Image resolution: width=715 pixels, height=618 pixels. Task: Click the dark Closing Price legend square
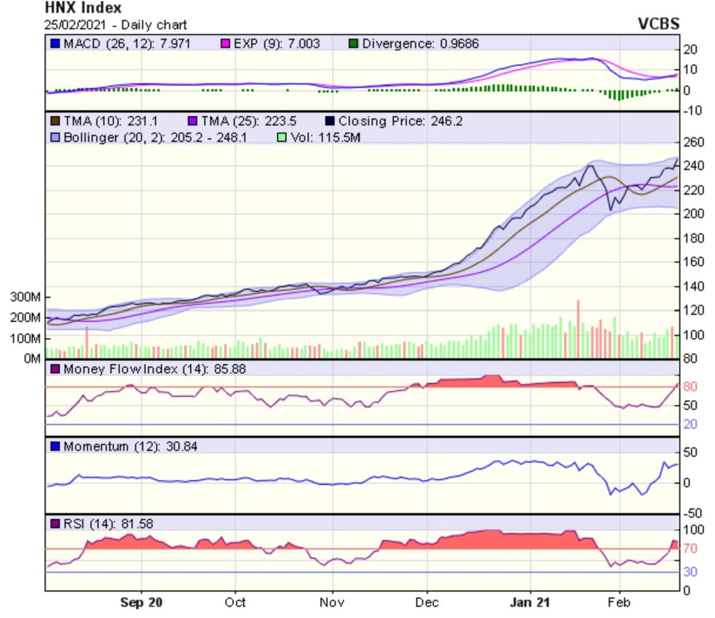330,121
